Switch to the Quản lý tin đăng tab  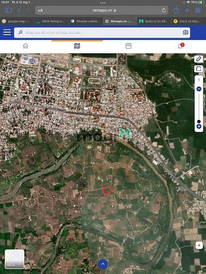(x=154, y=21)
